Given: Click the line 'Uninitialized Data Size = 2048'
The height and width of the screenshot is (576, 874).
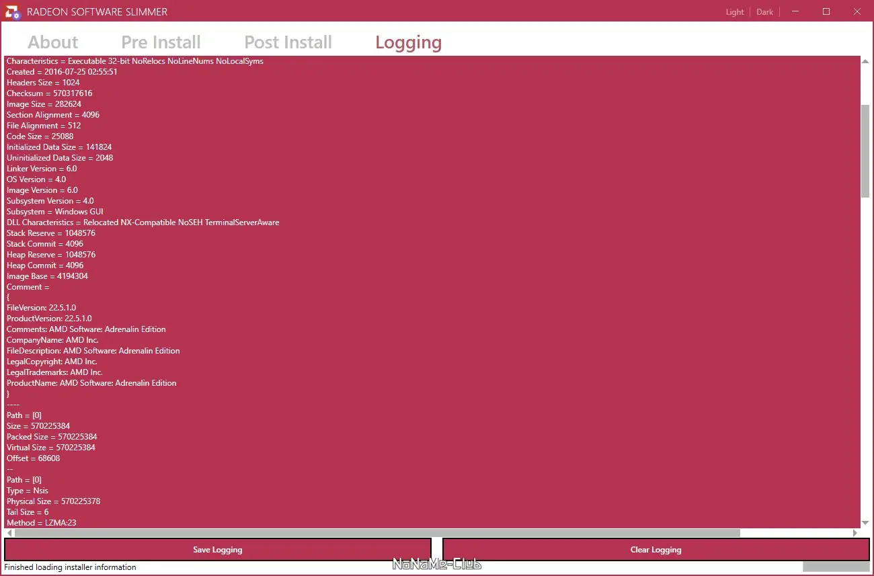Looking at the screenshot, I should (x=60, y=158).
